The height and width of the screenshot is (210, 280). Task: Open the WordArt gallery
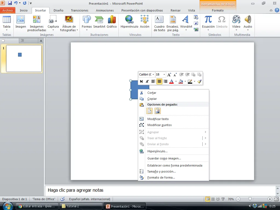coord(186,23)
